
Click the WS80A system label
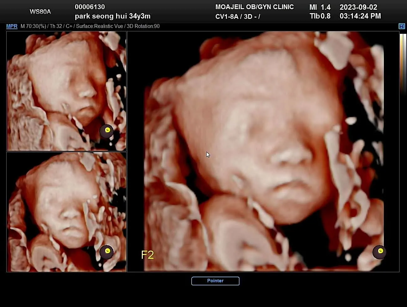coord(40,12)
